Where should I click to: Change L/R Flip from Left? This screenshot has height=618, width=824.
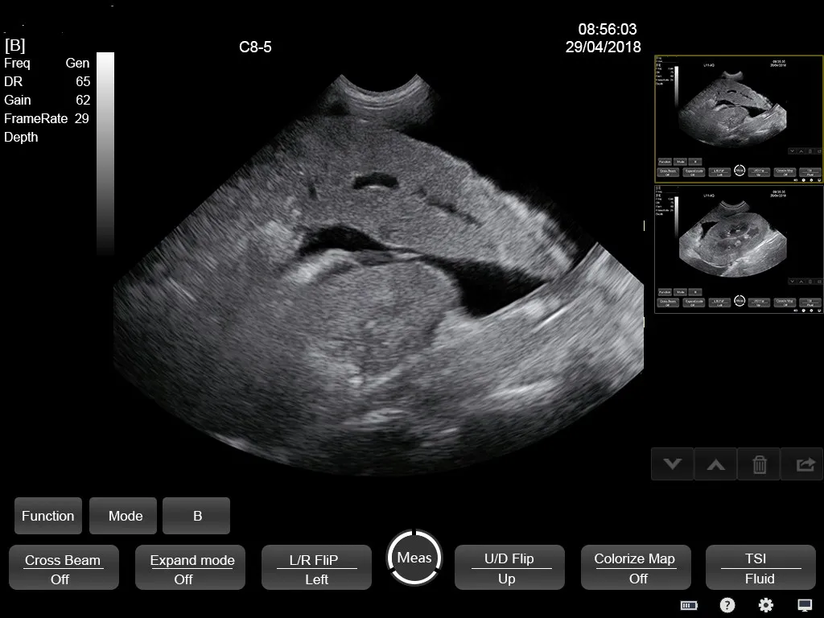click(x=316, y=567)
